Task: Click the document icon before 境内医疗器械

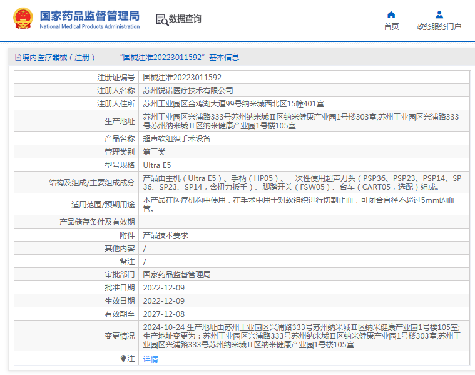Action: pyautogui.click(x=18, y=58)
